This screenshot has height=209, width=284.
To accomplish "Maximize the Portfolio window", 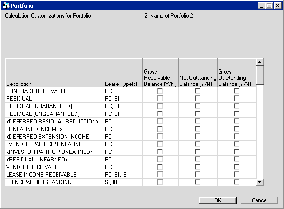I will 269,6.
